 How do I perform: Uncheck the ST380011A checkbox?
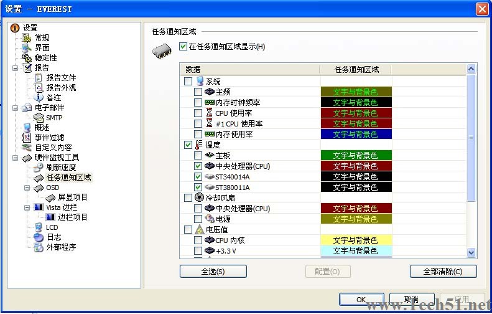[x=198, y=188]
